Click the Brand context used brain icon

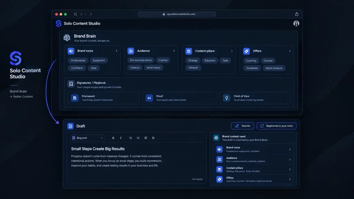pos(216,138)
